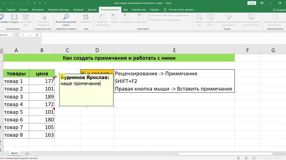Toggle Показать все примечания

click(x=164, y=20)
